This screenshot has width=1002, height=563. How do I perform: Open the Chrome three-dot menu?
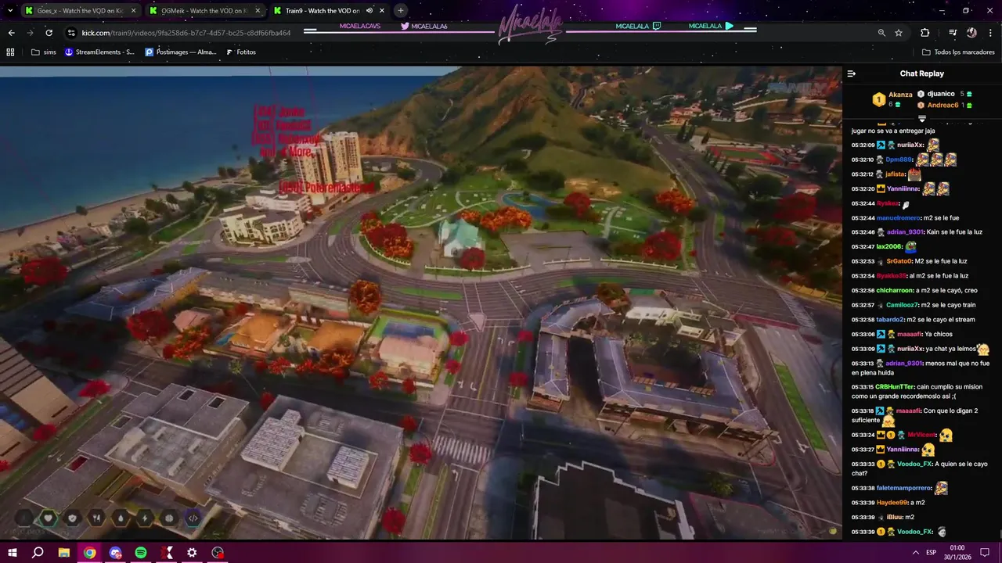tap(989, 33)
